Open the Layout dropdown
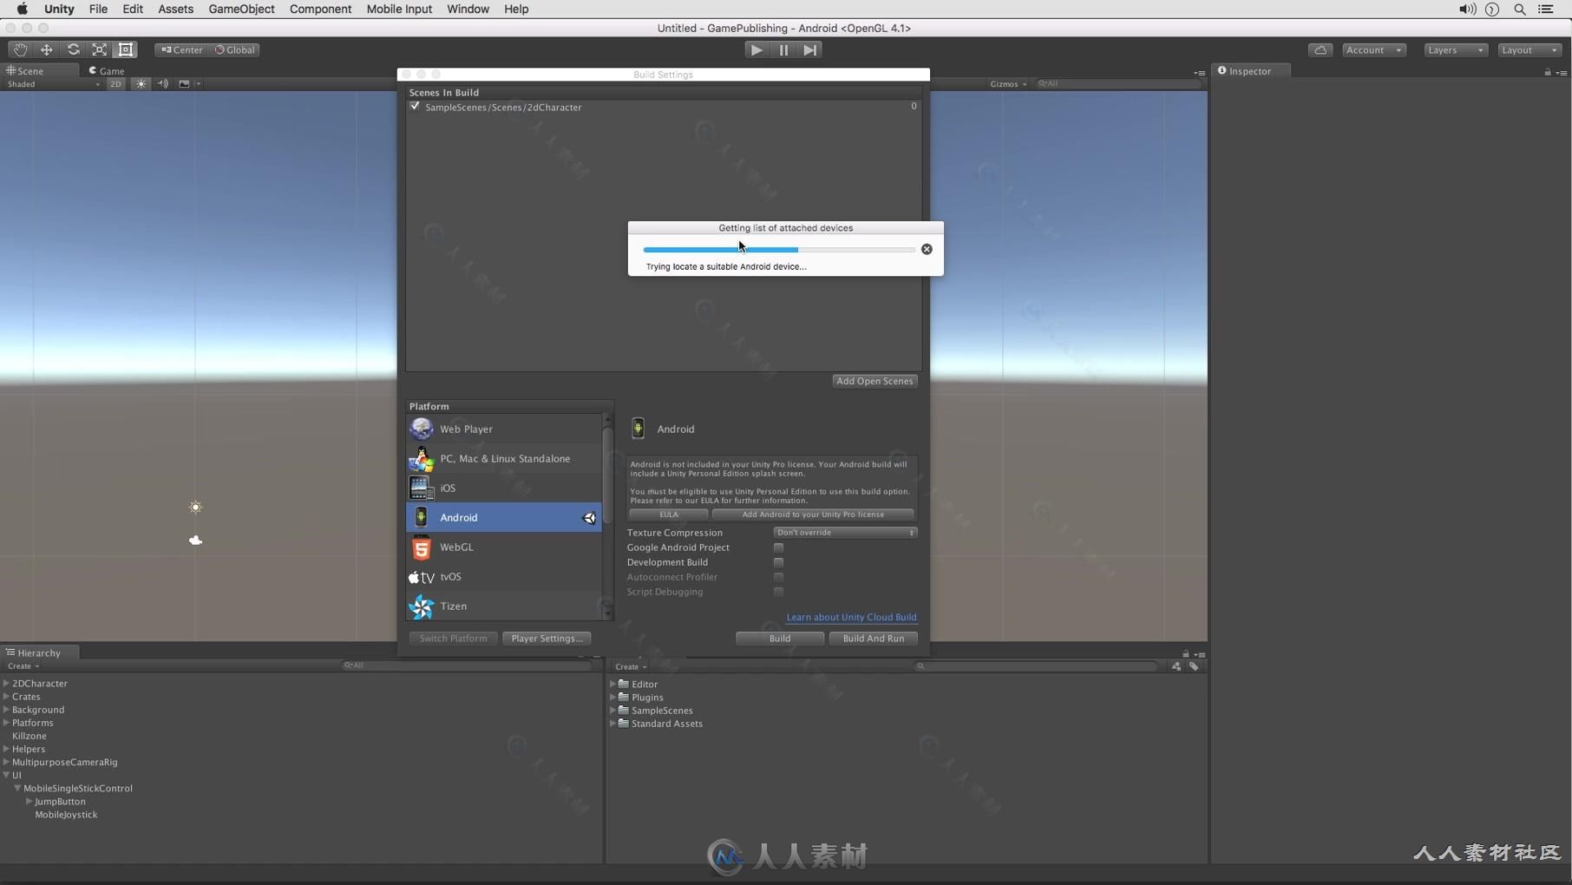The height and width of the screenshot is (885, 1572). [1529, 49]
